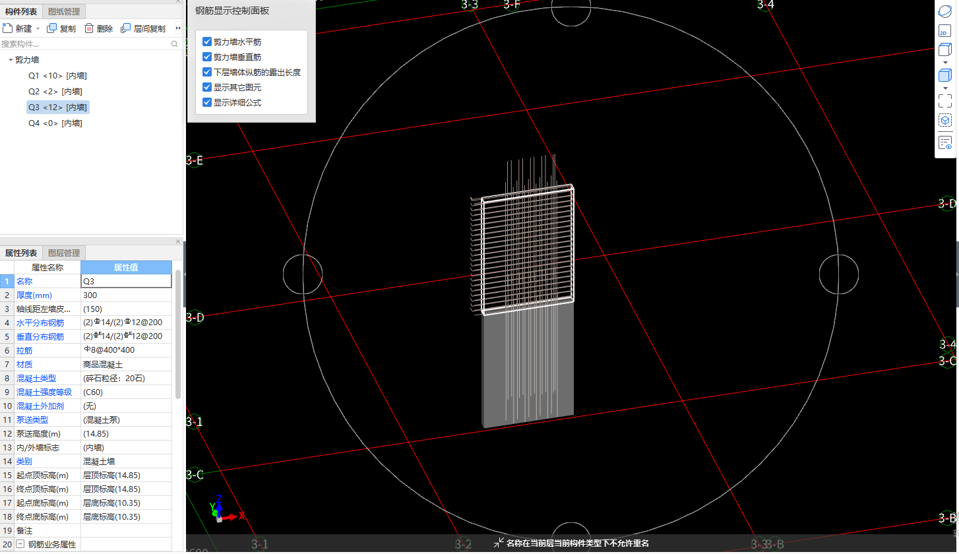
Task: Close the component list panel
Action: 178,1
